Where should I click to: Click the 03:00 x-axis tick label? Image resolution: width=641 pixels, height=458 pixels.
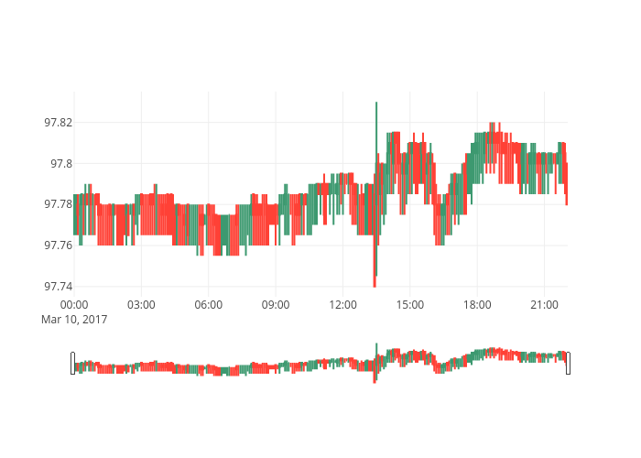click(141, 304)
